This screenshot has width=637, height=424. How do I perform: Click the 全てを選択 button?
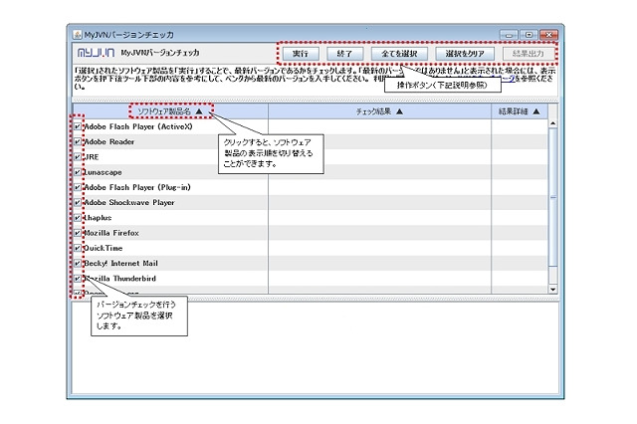(x=399, y=53)
